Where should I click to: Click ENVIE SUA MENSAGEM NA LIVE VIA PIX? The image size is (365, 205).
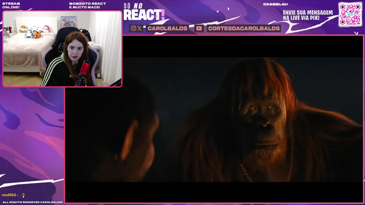[308, 15]
